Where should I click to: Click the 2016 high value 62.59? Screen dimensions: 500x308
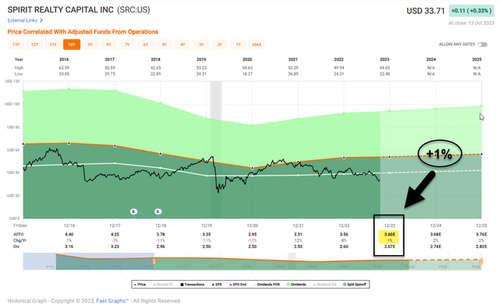click(64, 68)
